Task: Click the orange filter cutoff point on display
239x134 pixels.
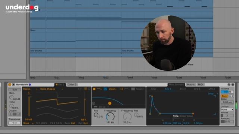Action: tap(109, 103)
